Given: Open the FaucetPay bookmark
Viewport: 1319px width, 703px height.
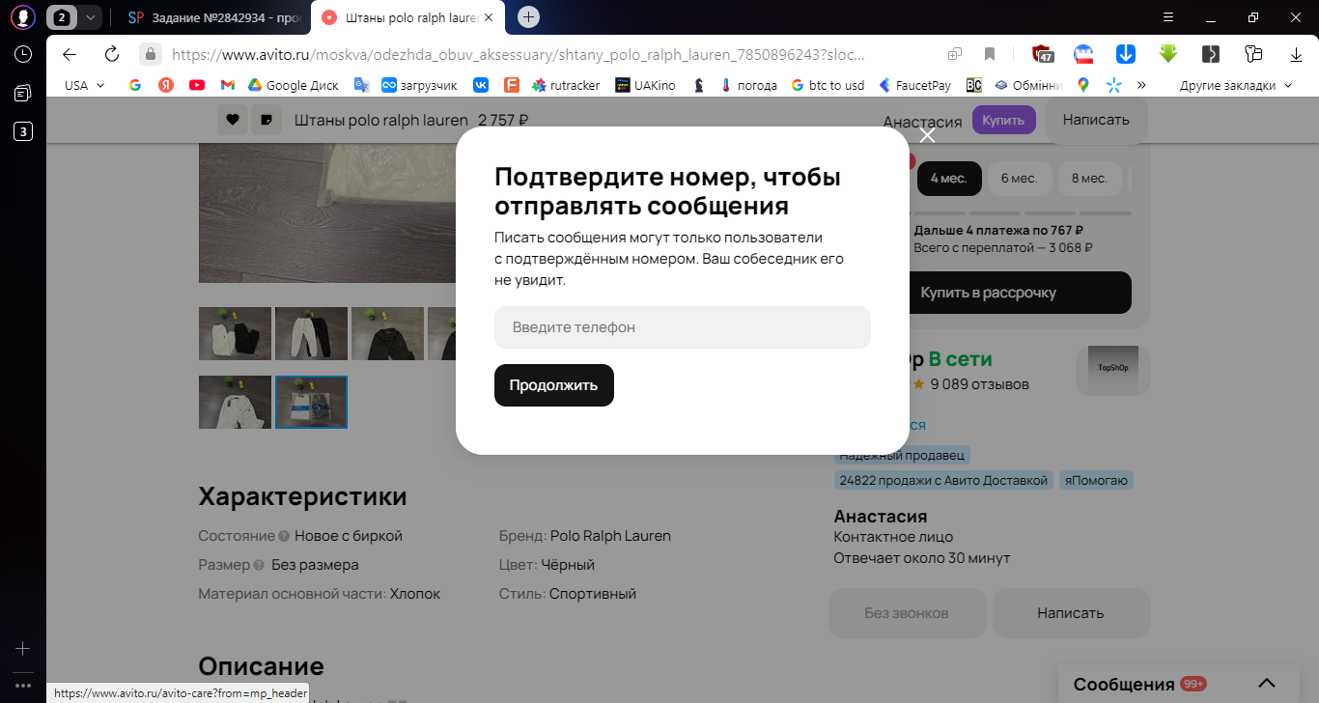Looking at the screenshot, I should [x=914, y=85].
